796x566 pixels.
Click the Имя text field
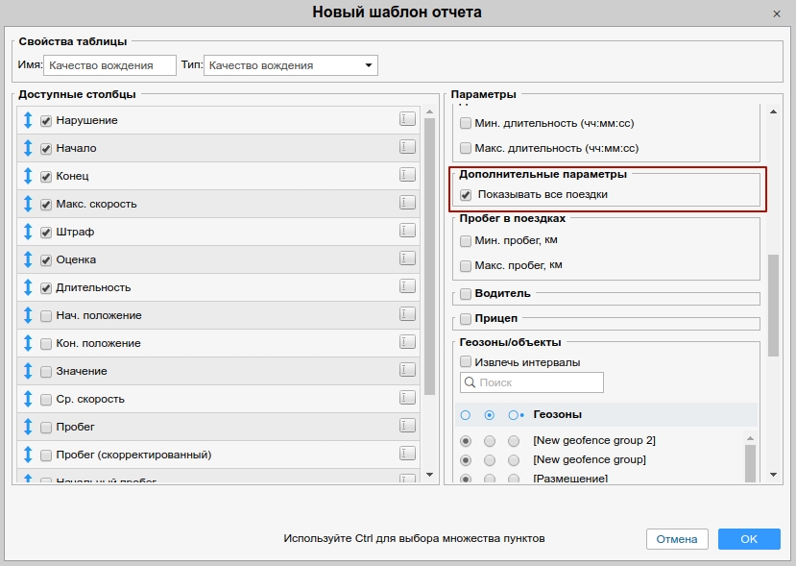pyautogui.click(x=109, y=65)
